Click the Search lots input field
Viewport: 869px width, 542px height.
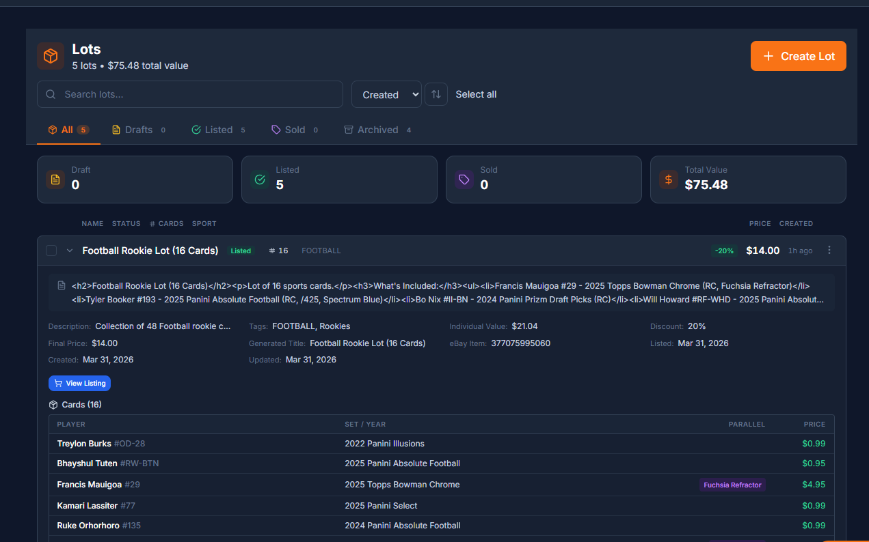coord(198,94)
